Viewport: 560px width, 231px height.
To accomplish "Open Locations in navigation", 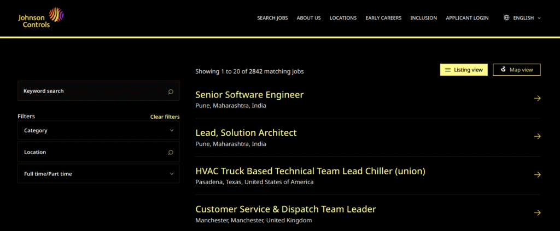I will click(x=343, y=18).
